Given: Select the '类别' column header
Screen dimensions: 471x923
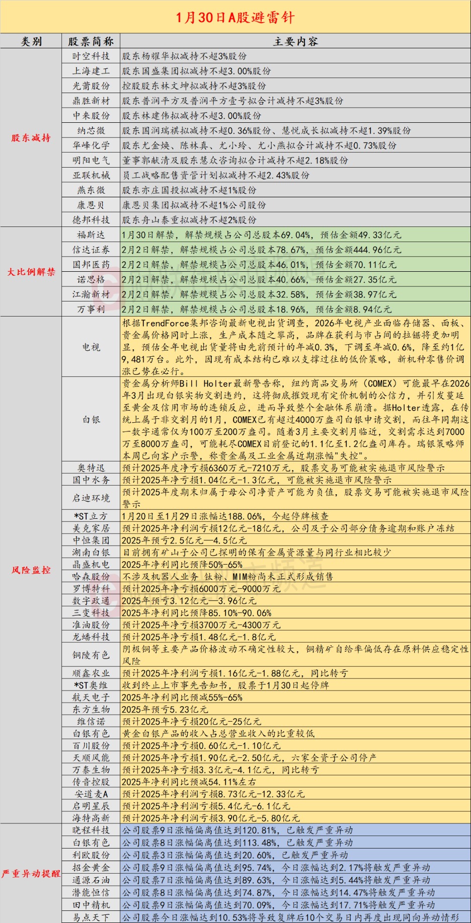Looking at the screenshot, I should click(x=31, y=41).
